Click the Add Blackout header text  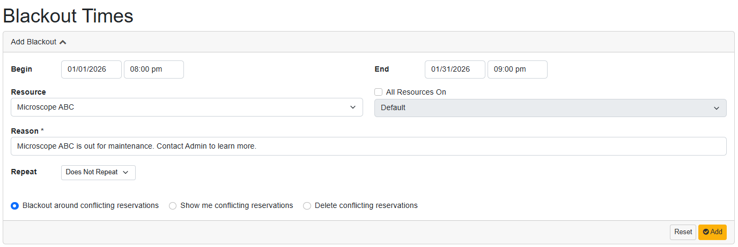[33, 42]
